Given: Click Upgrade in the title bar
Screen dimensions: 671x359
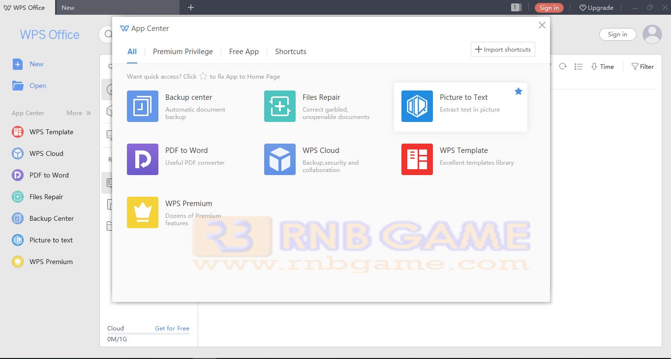Looking at the screenshot, I should pos(596,7).
